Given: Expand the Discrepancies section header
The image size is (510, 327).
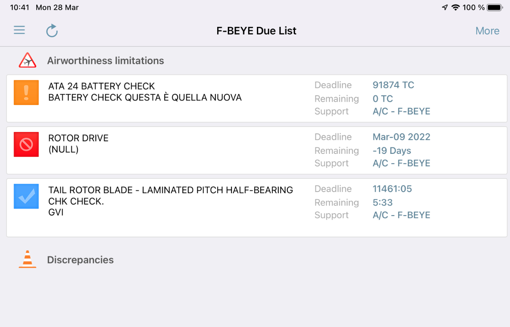Looking at the screenshot, I should [x=80, y=260].
